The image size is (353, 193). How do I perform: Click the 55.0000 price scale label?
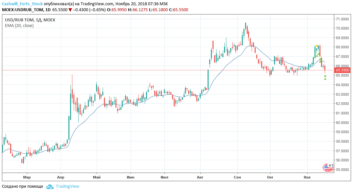point(343,170)
